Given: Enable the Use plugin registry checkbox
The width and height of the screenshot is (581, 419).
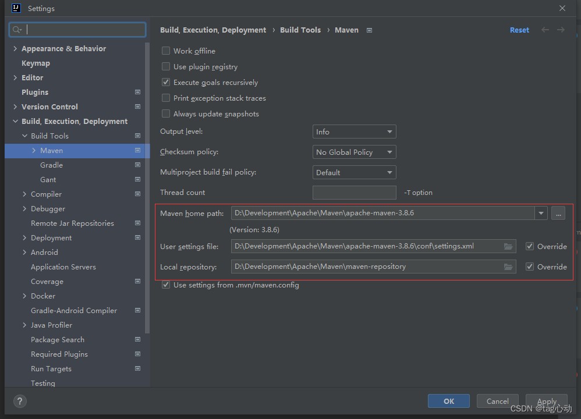Looking at the screenshot, I should [166, 67].
